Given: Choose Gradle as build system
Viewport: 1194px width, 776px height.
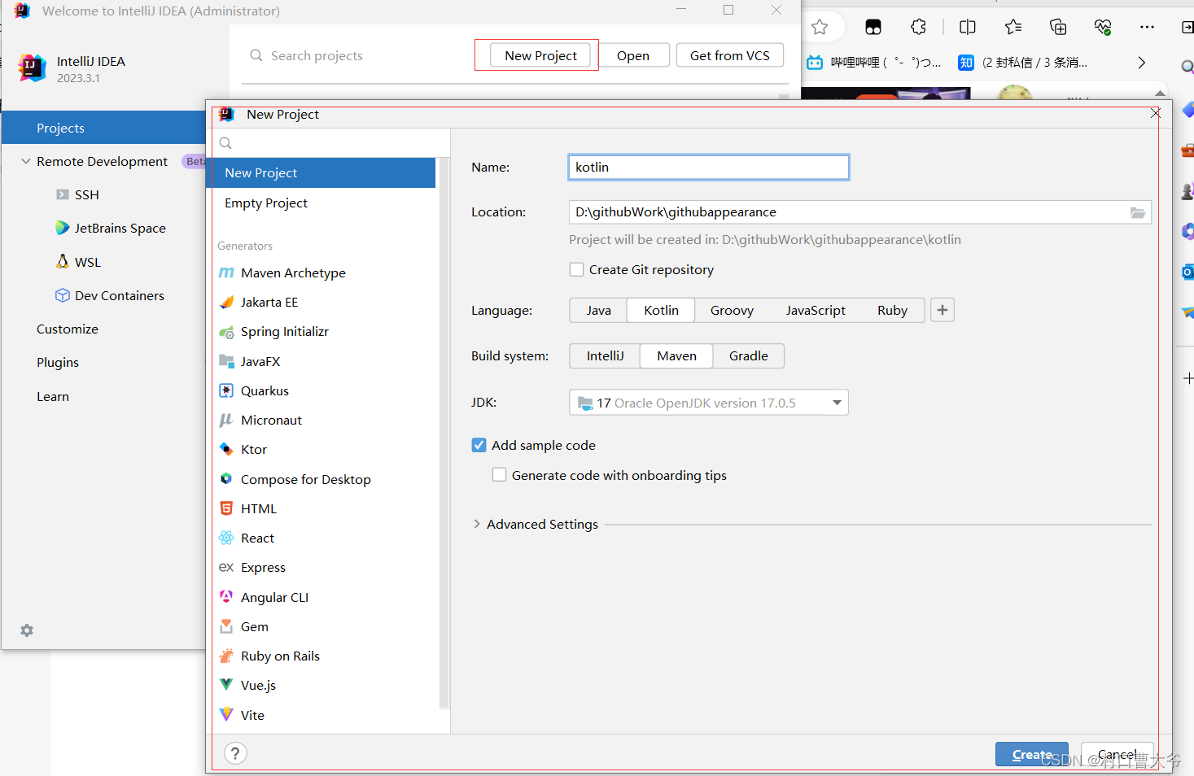Looking at the screenshot, I should click(x=748, y=355).
